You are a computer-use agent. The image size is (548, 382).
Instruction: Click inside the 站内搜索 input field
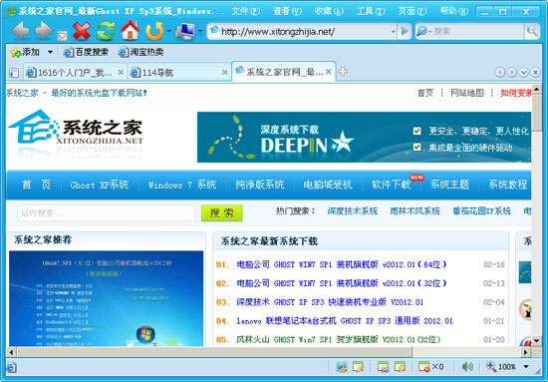pyautogui.click(x=106, y=213)
